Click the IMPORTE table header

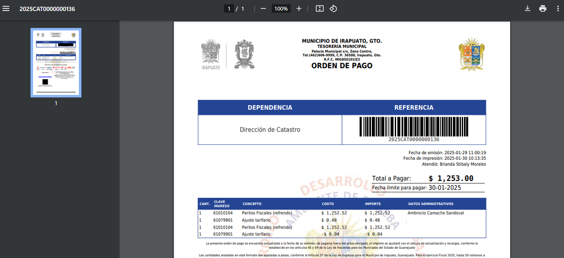click(373, 204)
